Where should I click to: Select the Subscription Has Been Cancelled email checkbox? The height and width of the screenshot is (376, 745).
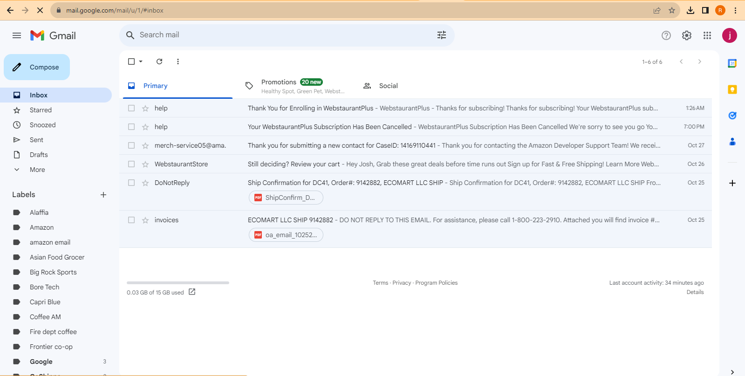(x=131, y=127)
